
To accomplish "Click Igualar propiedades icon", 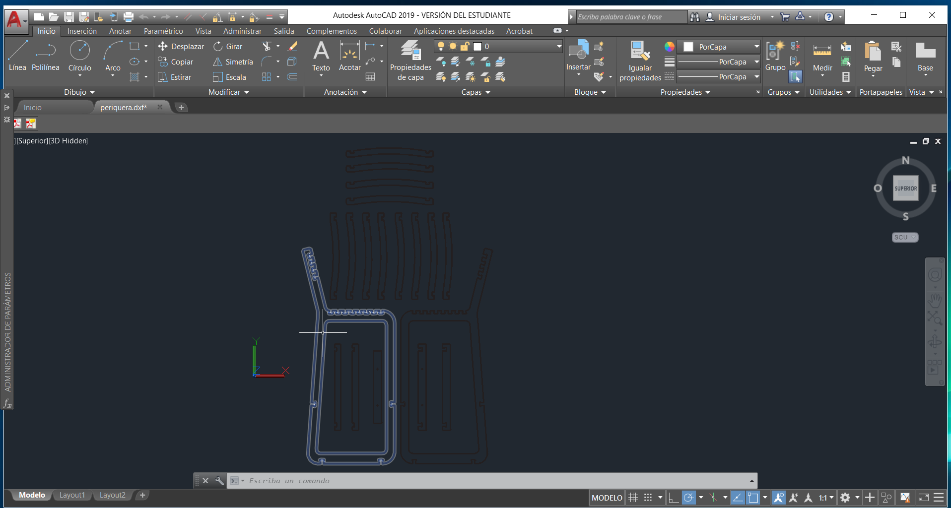I will [x=640, y=60].
